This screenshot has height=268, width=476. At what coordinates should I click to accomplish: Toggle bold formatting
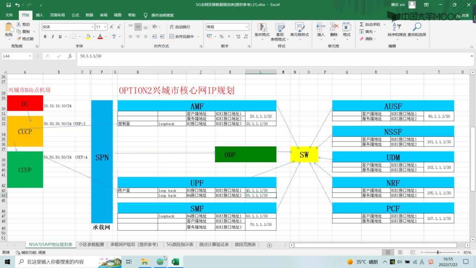click(x=45, y=36)
